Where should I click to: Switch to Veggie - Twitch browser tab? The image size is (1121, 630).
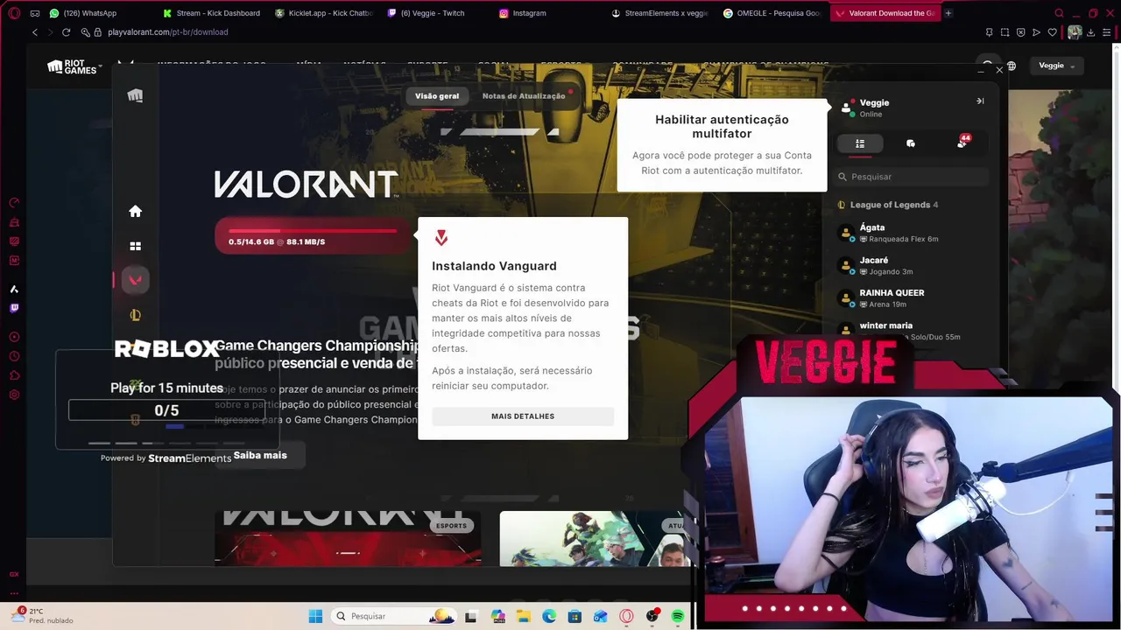[432, 13]
